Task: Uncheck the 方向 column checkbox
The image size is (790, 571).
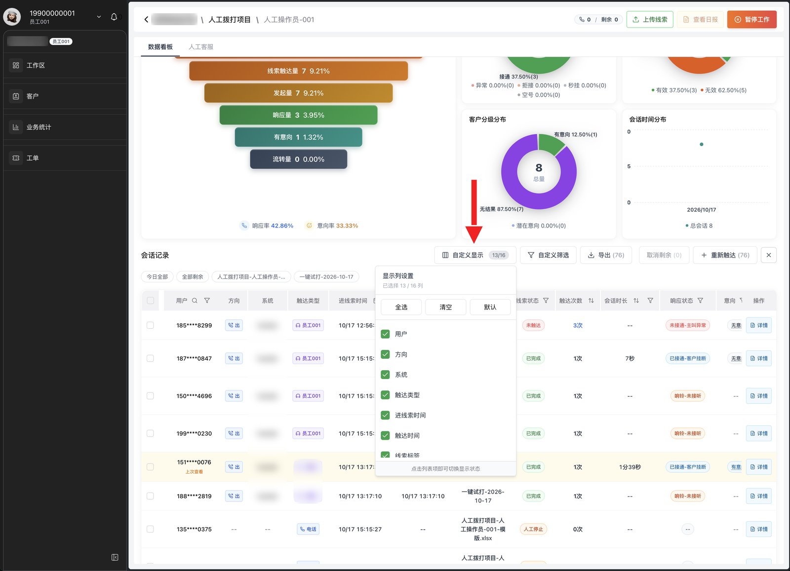Action: 386,354
